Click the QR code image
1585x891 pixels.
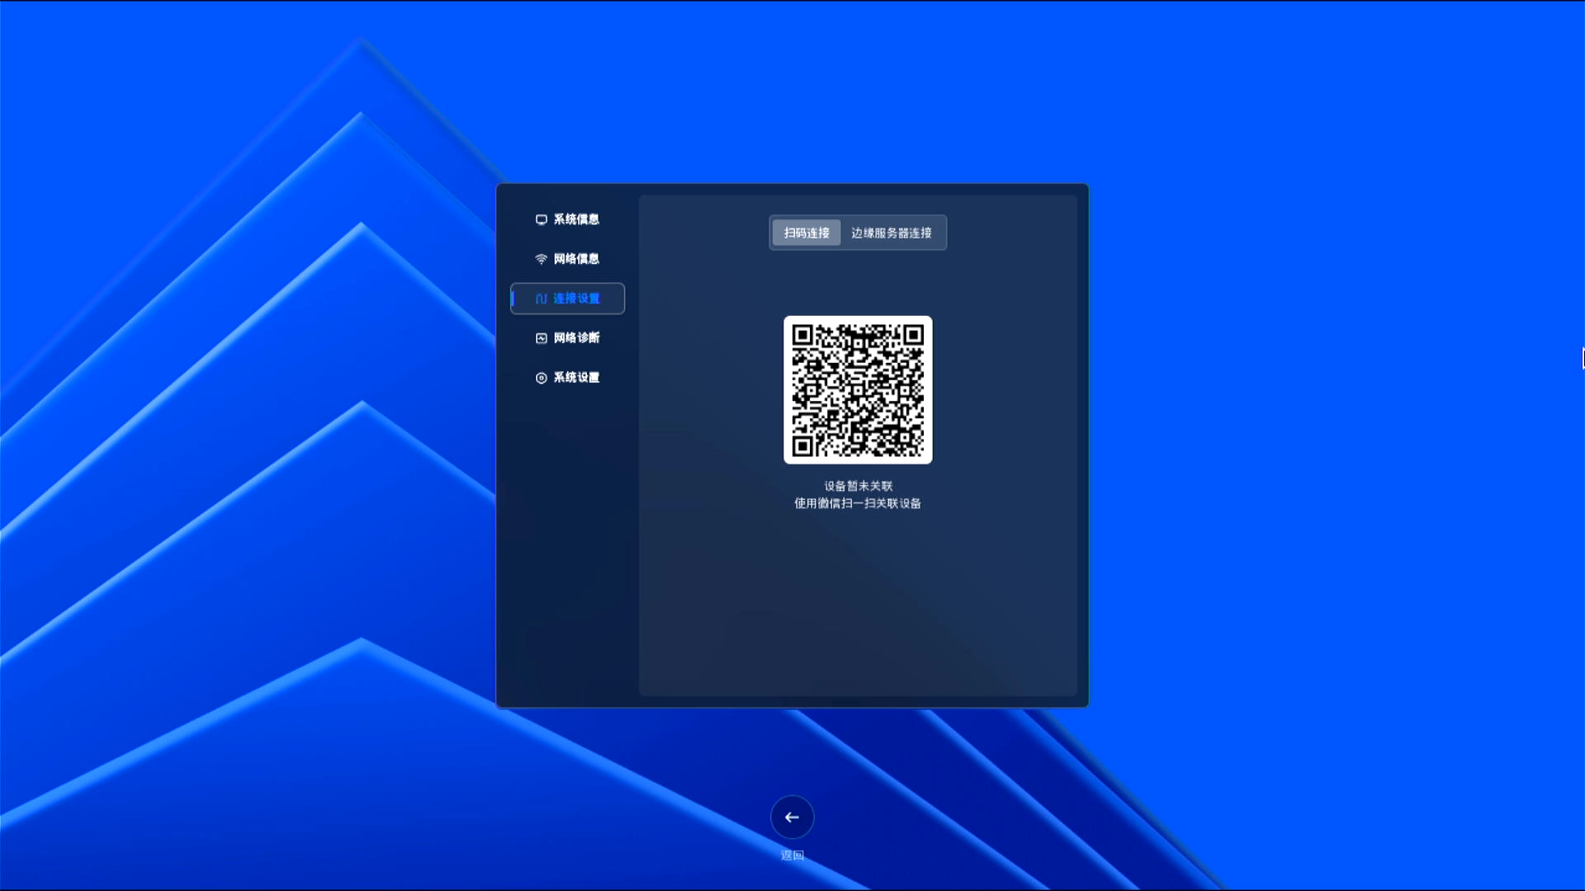(858, 389)
